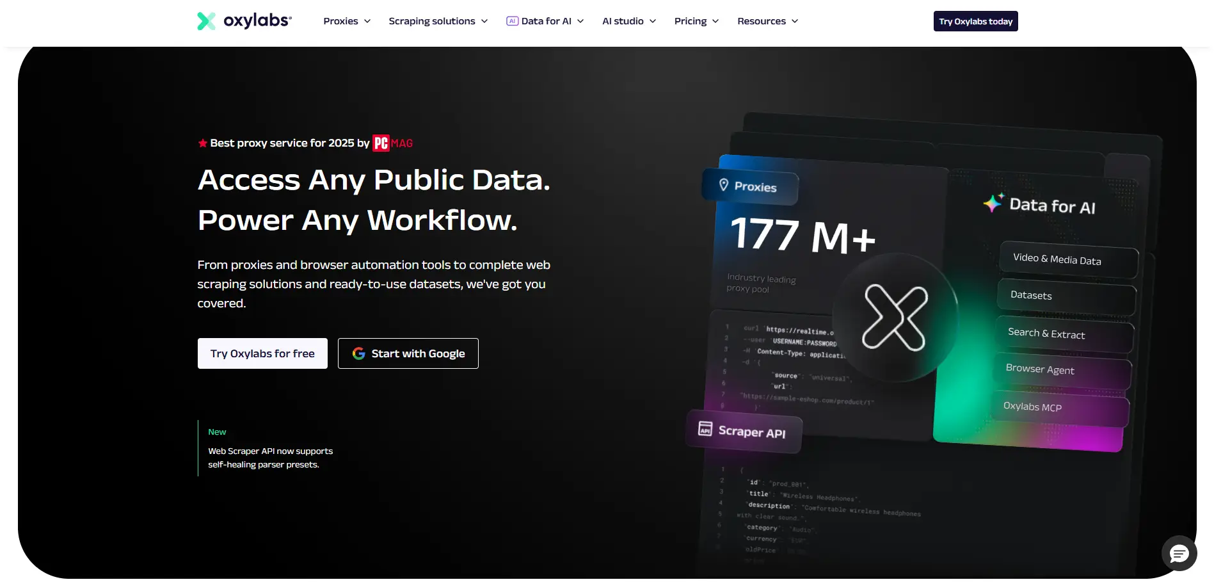
Task: Open the AI studio navigation menu
Action: pyautogui.click(x=628, y=21)
